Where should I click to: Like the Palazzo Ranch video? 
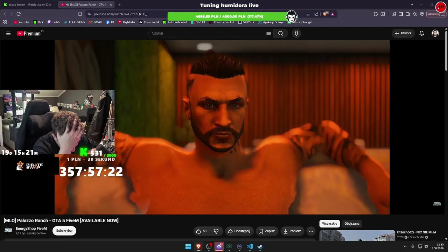pos(201,231)
